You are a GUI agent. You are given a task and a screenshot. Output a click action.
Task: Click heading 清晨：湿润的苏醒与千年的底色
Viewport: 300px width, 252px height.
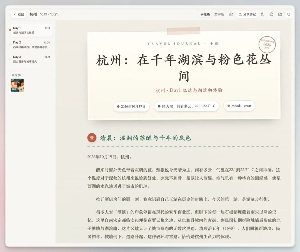tap(146, 138)
